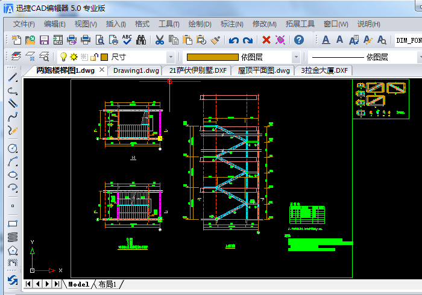Open the 拓展工具 menu

click(x=300, y=24)
